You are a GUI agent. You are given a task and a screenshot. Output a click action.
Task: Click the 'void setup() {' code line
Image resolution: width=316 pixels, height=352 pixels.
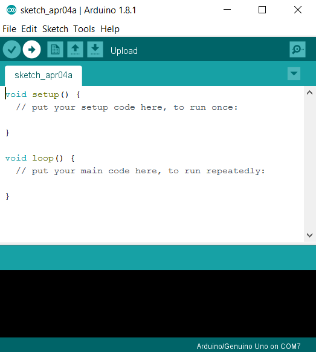point(42,95)
